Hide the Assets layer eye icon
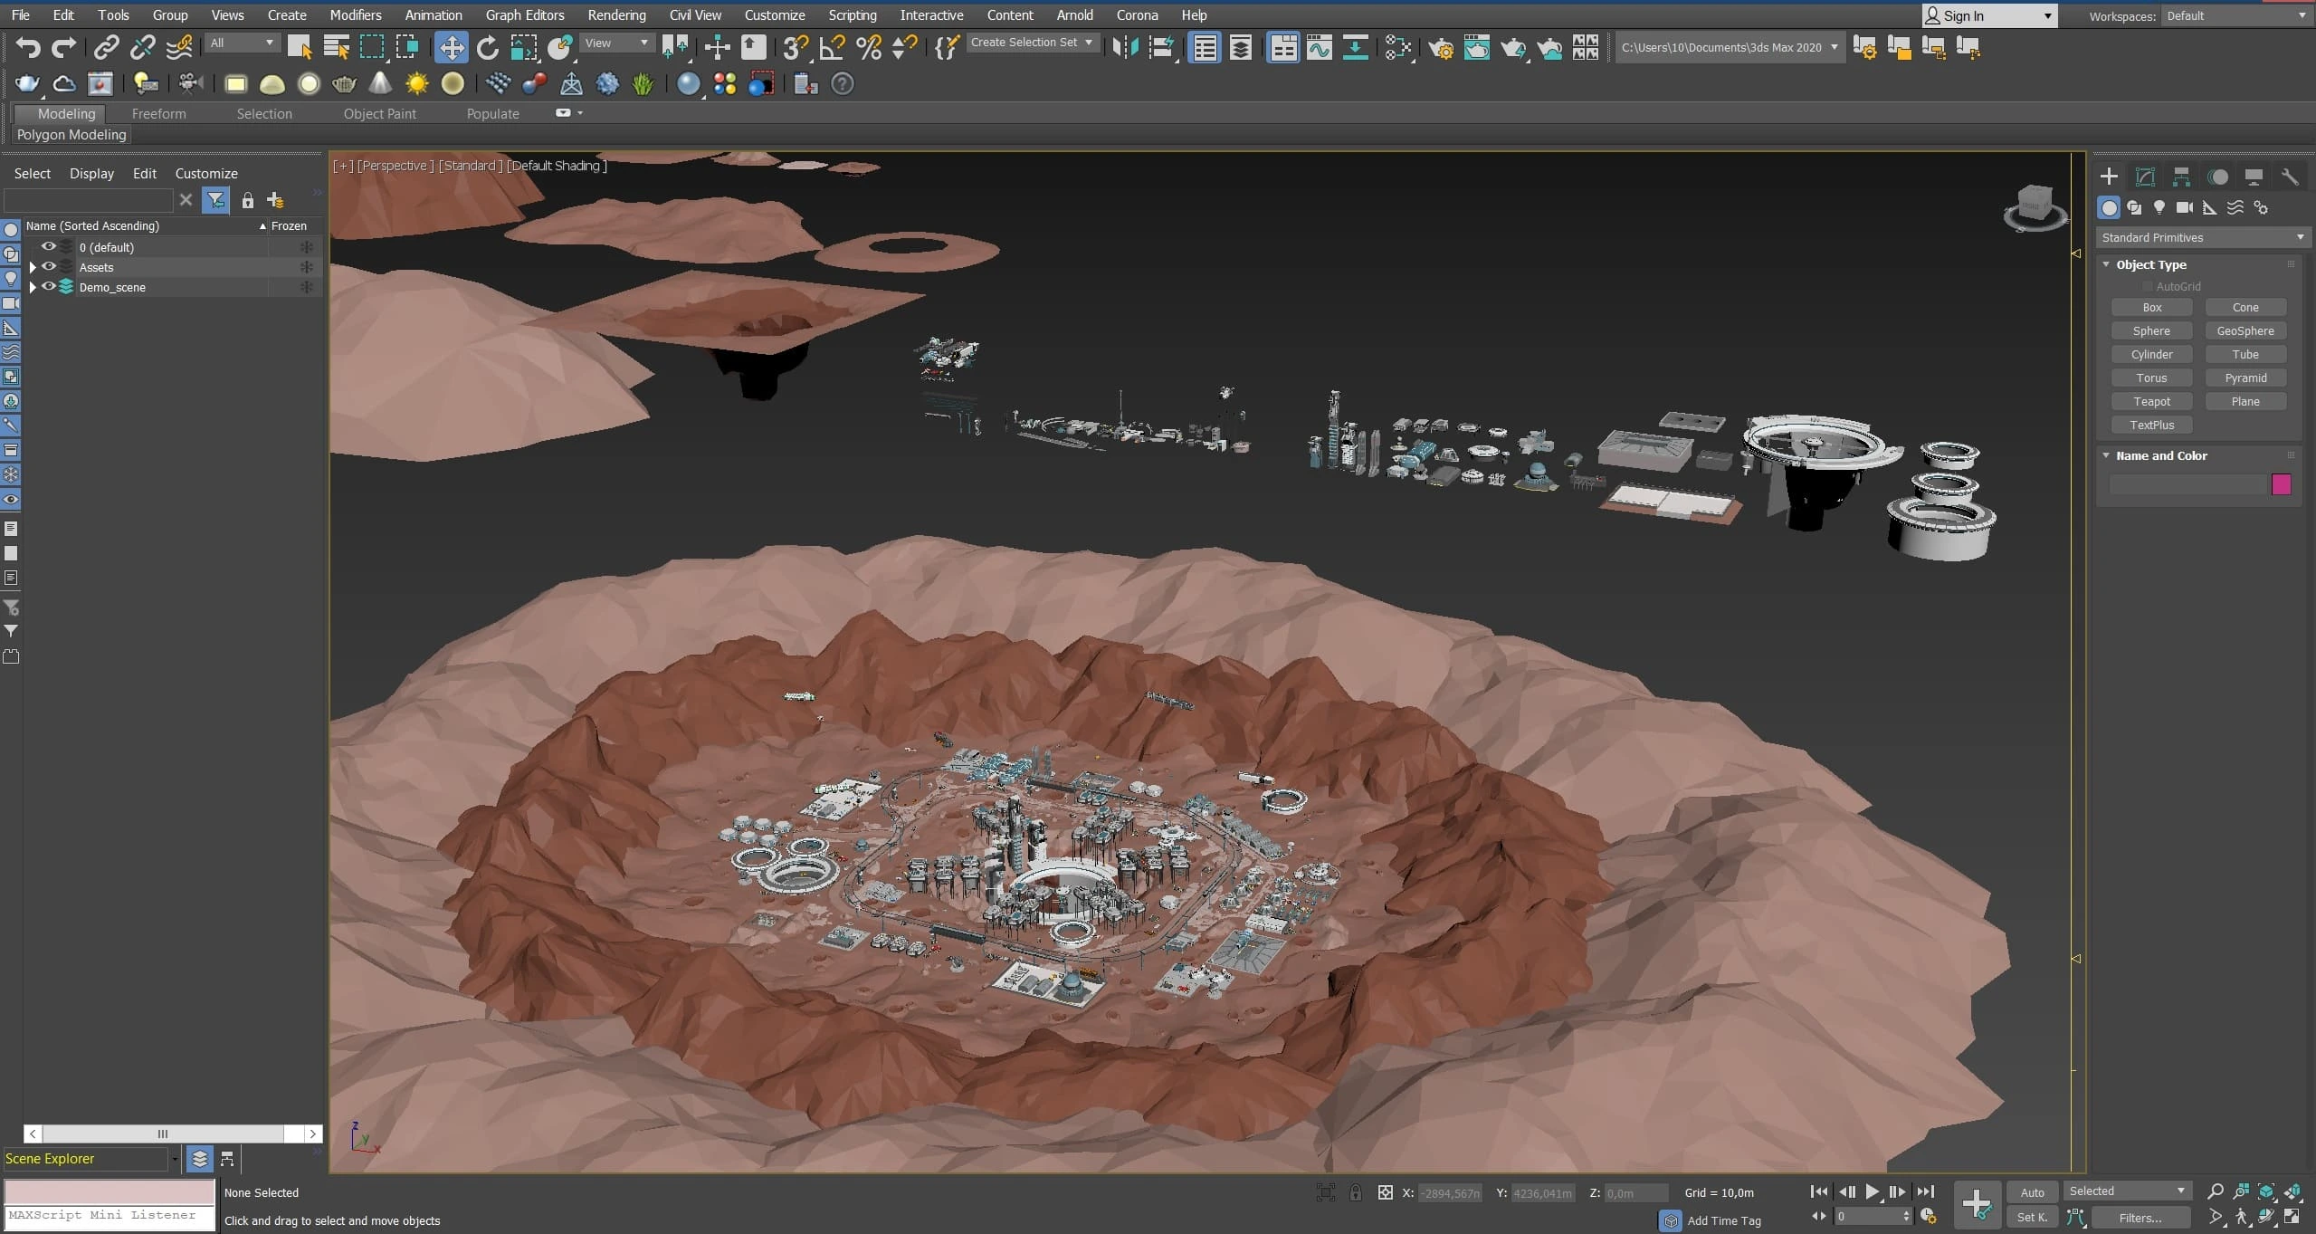Screen dimensions: 2316x1234 (x=49, y=267)
